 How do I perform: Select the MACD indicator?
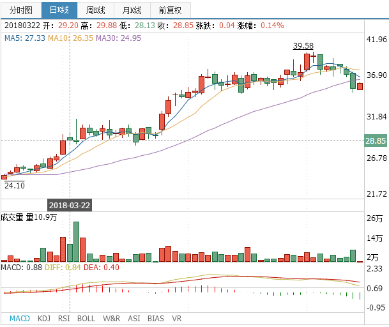(x=20, y=318)
